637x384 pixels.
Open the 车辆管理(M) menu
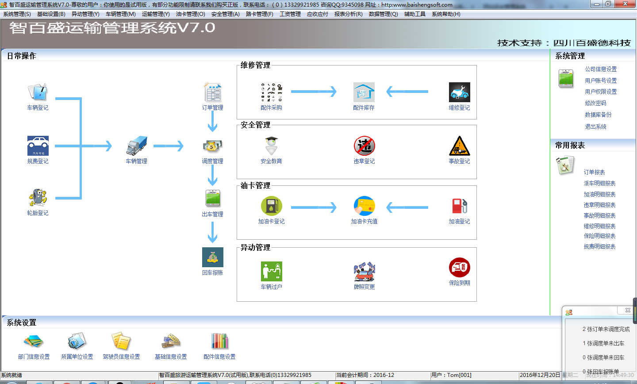point(121,14)
